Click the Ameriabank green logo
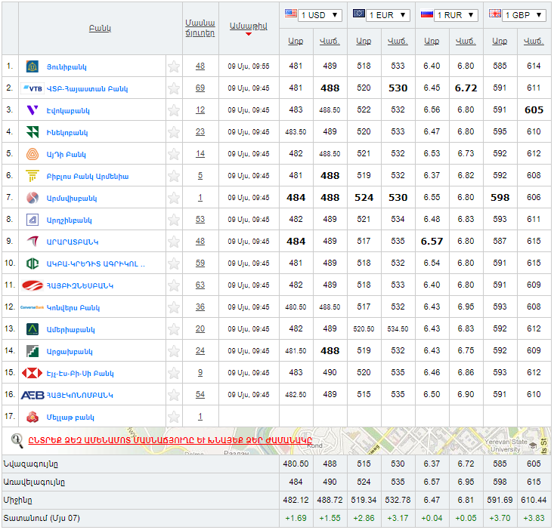The height and width of the screenshot is (530, 554). 32,329
